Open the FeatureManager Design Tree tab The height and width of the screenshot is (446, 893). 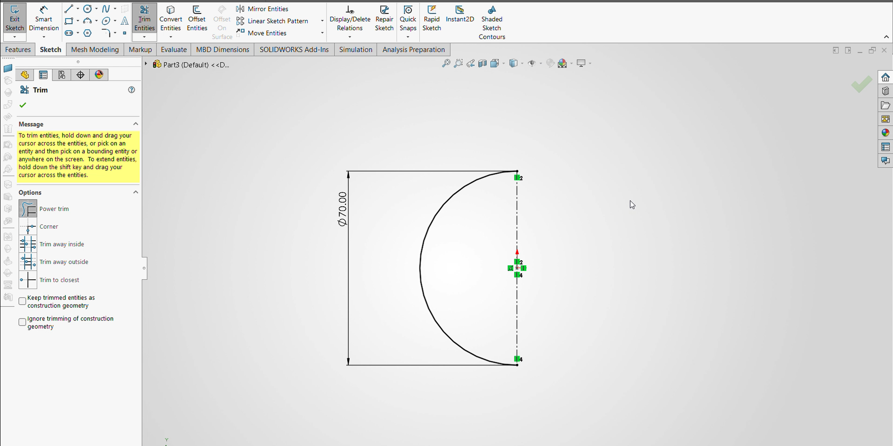coord(25,75)
